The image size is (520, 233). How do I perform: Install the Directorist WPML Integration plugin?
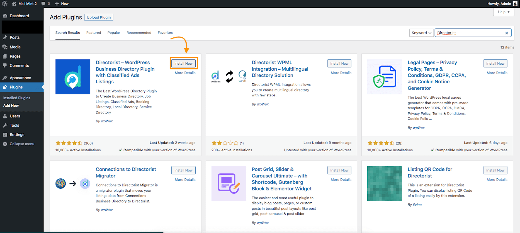coord(339,63)
